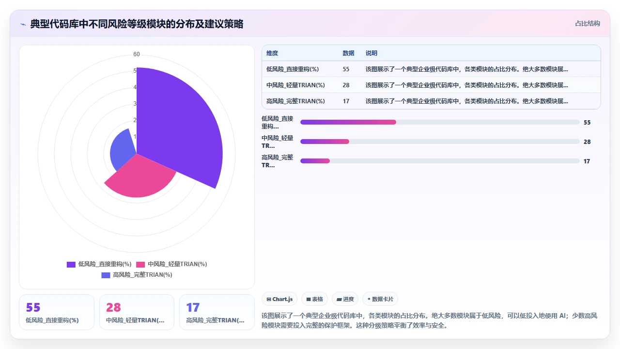Click the 占比结构 label
The height and width of the screenshot is (349, 620).
click(x=588, y=23)
